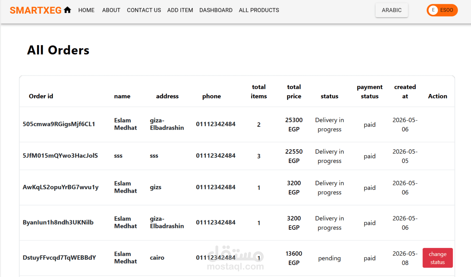Select order id DstuyFFvcqd7TqWEBBdY

point(59,258)
